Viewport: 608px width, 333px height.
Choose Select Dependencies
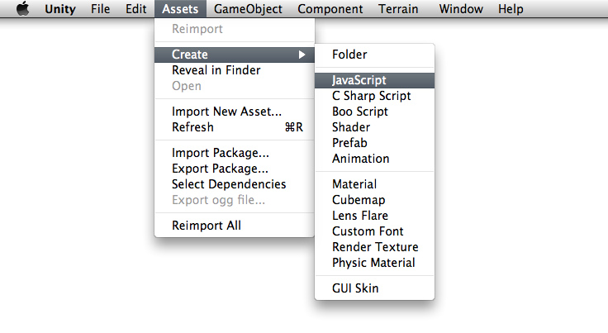pyautogui.click(x=235, y=184)
